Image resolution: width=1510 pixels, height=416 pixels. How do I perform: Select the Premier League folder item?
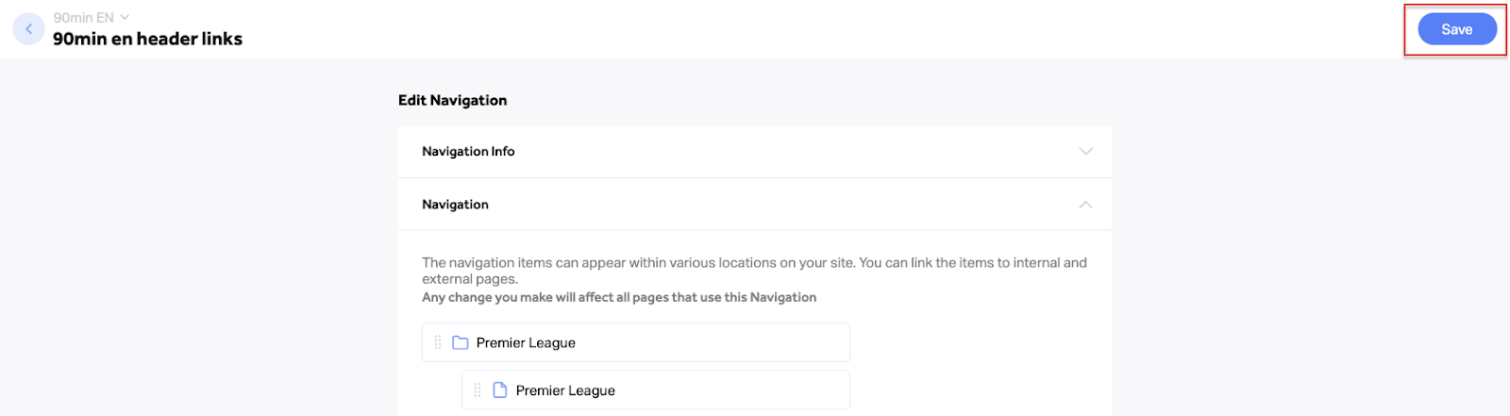(636, 342)
